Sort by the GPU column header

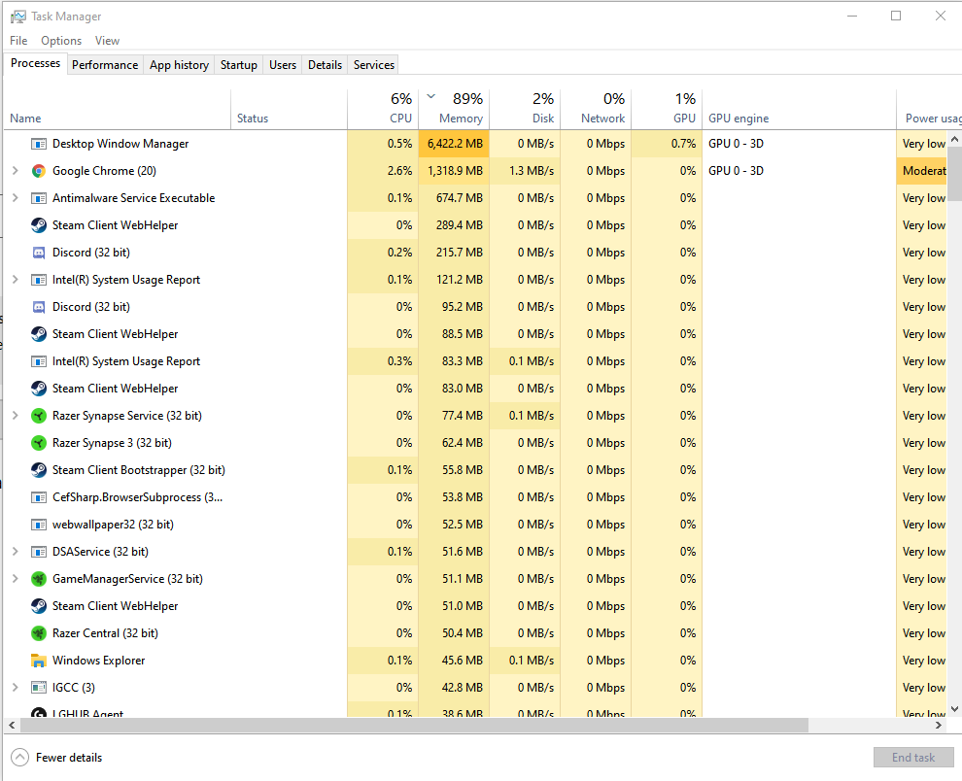coord(667,109)
